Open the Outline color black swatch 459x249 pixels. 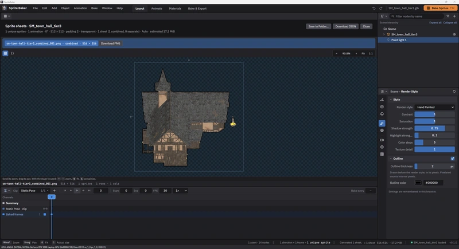pyautogui.click(x=418, y=183)
